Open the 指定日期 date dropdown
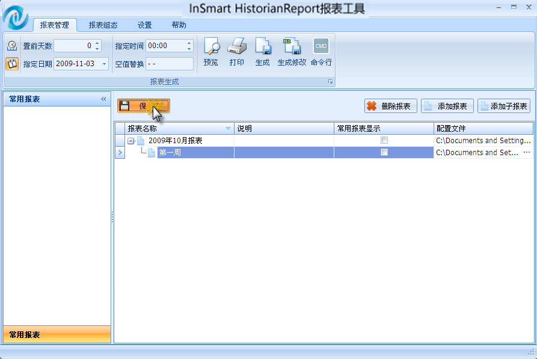 click(104, 64)
